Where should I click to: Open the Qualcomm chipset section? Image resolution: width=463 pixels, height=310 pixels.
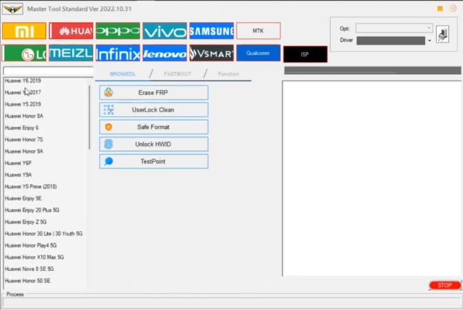[x=259, y=53]
